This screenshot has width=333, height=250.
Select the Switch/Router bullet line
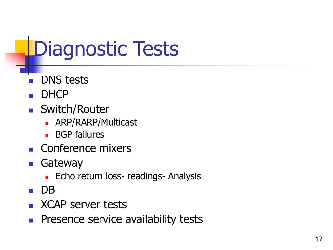75,109
